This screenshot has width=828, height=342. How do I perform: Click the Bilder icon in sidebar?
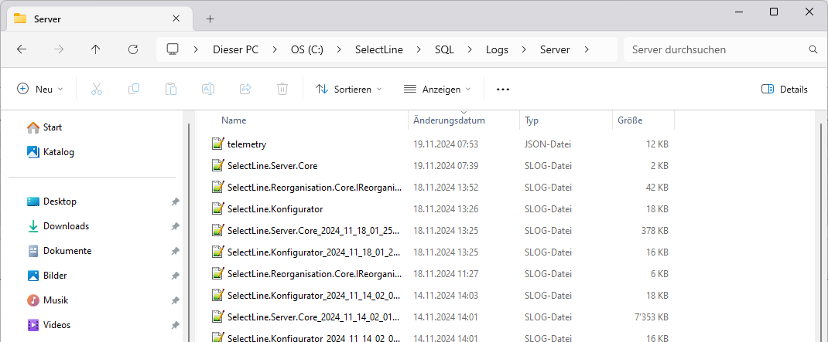(33, 276)
